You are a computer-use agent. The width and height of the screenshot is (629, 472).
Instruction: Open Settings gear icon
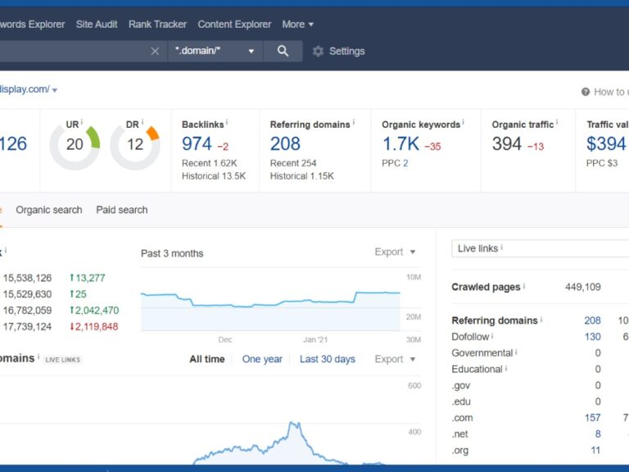[318, 51]
